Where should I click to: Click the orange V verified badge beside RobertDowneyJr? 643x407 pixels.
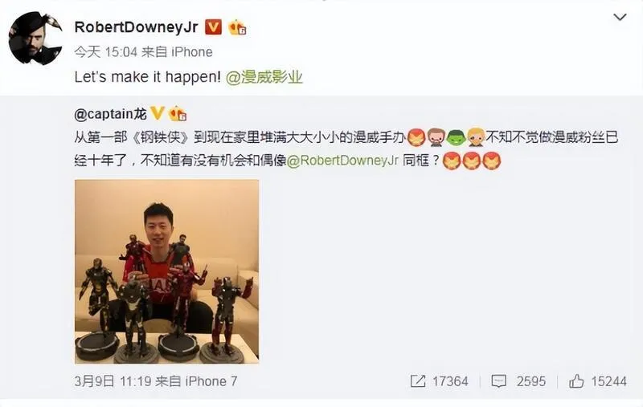coord(213,27)
